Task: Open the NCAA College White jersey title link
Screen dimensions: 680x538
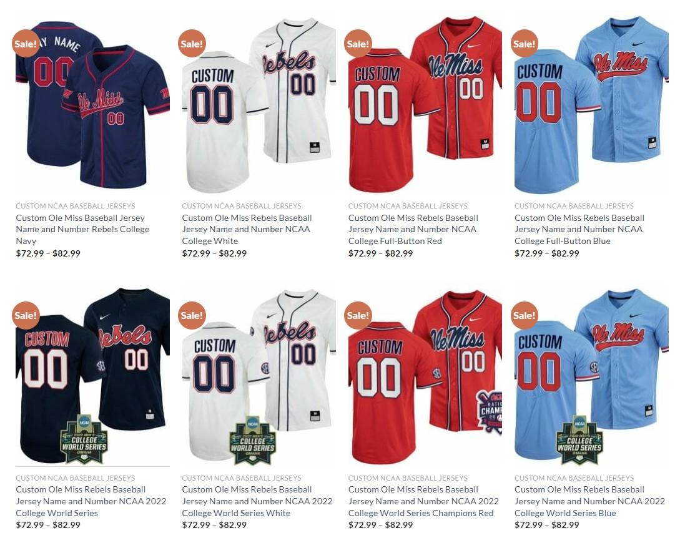Action: (247, 229)
